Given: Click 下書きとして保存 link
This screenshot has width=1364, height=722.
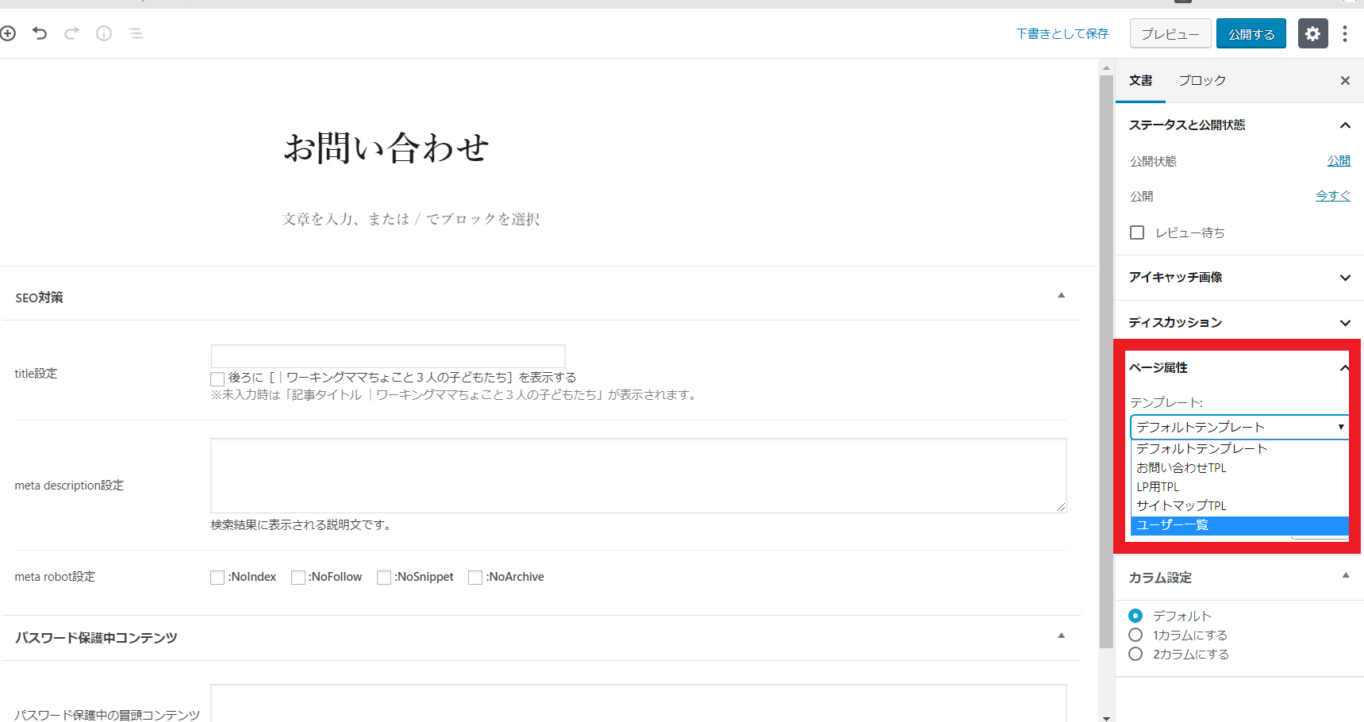Looking at the screenshot, I should tap(1062, 33).
